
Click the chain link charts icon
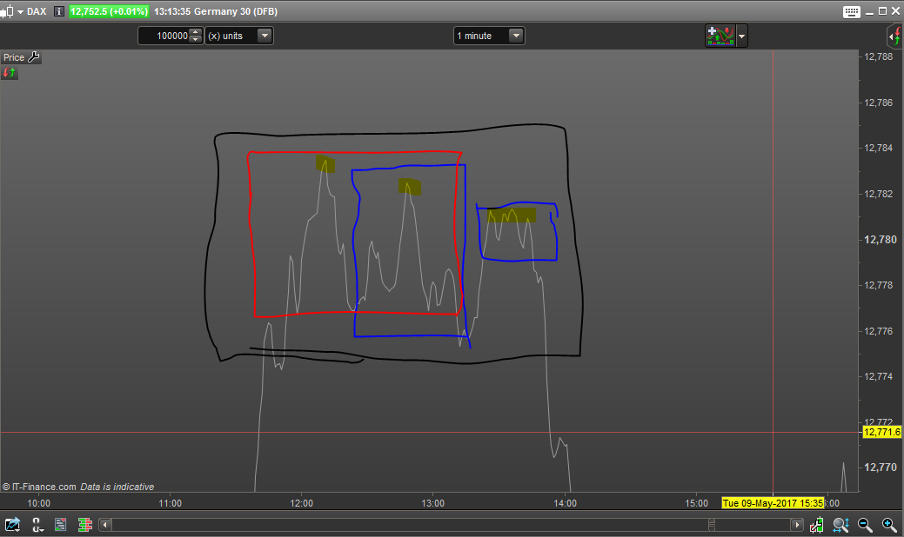click(37, 524)
